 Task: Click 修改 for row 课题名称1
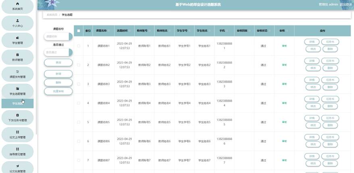coord(313,49)
